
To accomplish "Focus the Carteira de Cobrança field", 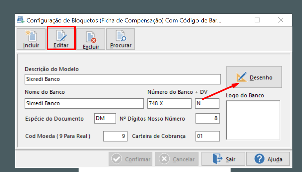I will pyautogui.click(x=208, y=136).
